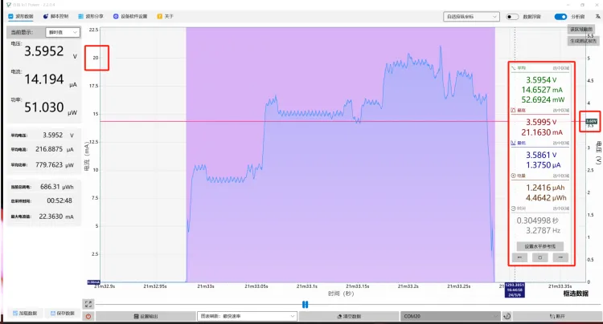Click the square center button in analysis panel
Image resolution: width=603 pixels, height=324 pixels.
[540, 257]
